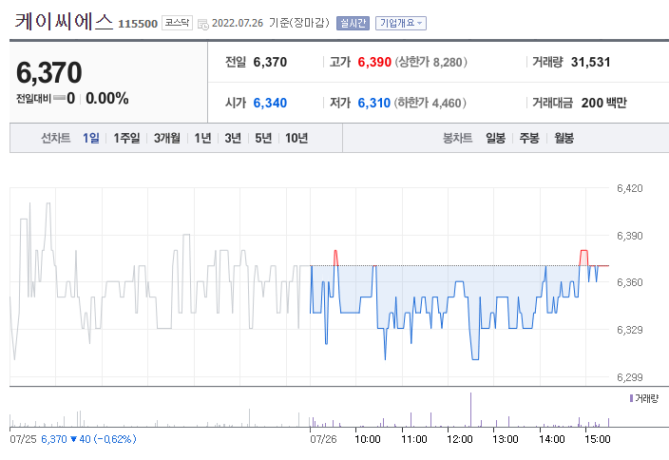Viewport: 669px width, 460px height.
Task: Open the 일봉 daily candle chart
Action: click(495, 138)
